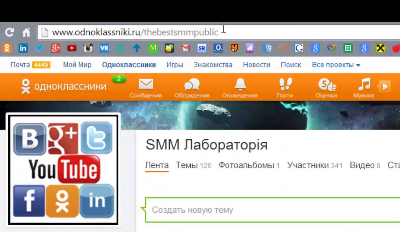Open Оценки ratings icon
This screenshot has height=232, width=400.
coord(326,88)
